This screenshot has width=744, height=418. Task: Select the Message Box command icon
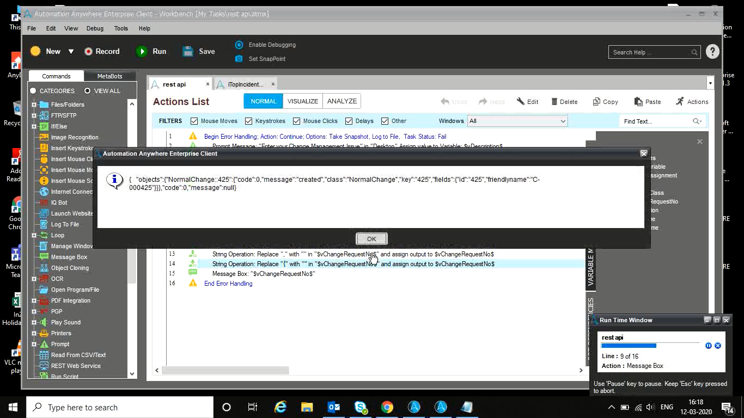coord(44,257)
